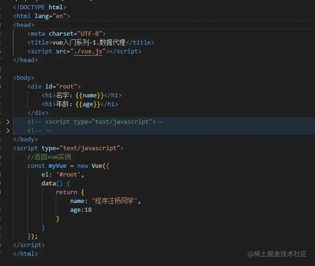
Task: Click the closing </body> tag
Action: pos(26,139)
